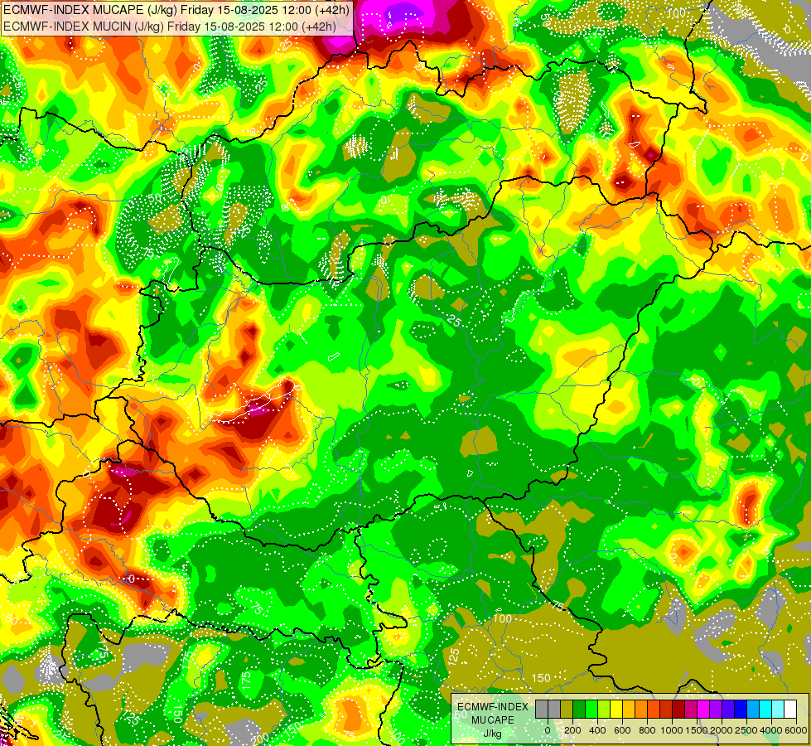Click the legend tick value '800'

click(647, 730)
